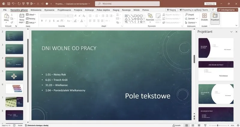The height and width of the screenshot is (127, 240).
Task: Click Notatki in the status bar
Action: click(176, 125)
